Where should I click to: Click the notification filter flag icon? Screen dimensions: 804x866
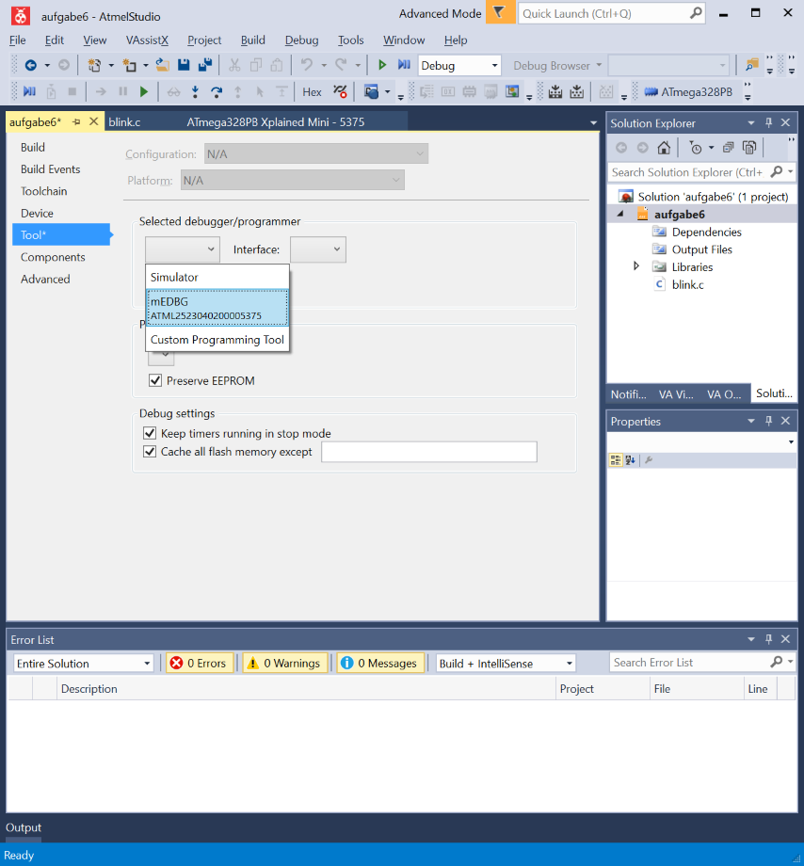click(501, 13)
